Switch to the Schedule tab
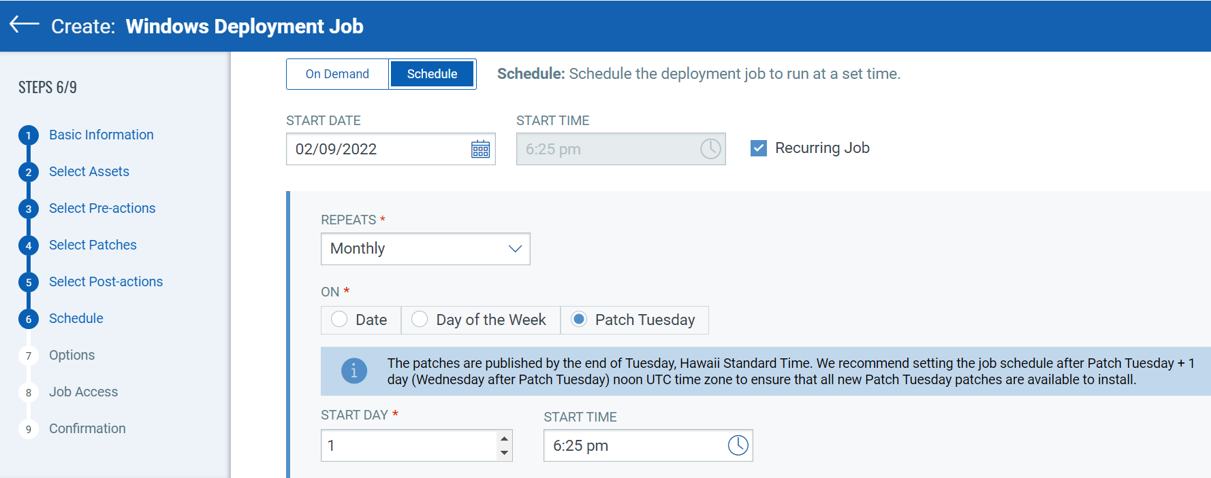 (x=432, y=73)
